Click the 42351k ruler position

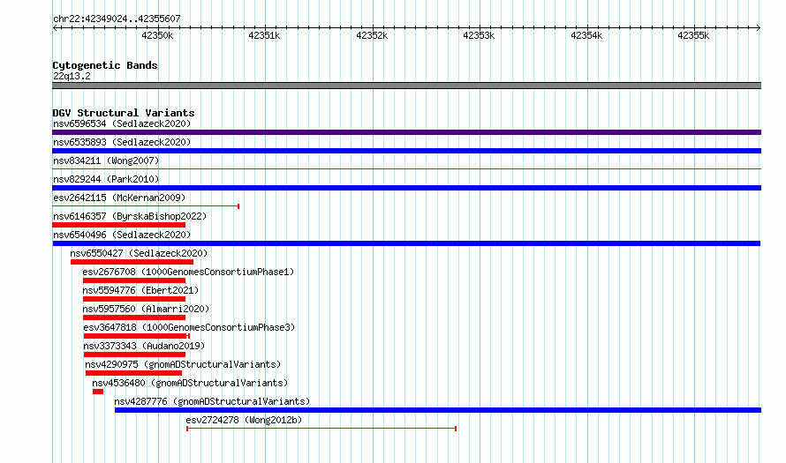(264, 35)
